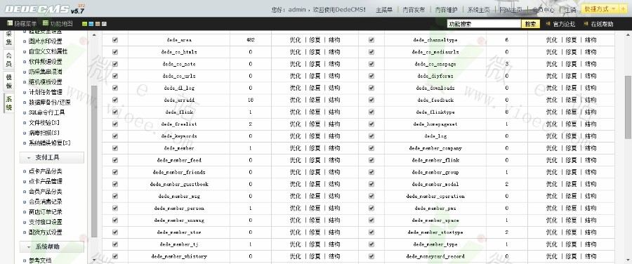Open 商店订单记录 in sidebar
The width and height of the screenshot is (632, 264).
click(x=46, y=212)
